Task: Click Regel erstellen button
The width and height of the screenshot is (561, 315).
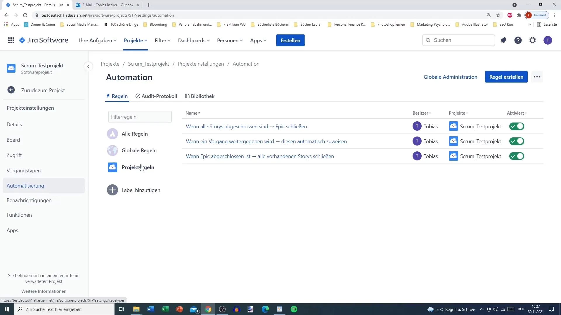Action: [506, 77]
